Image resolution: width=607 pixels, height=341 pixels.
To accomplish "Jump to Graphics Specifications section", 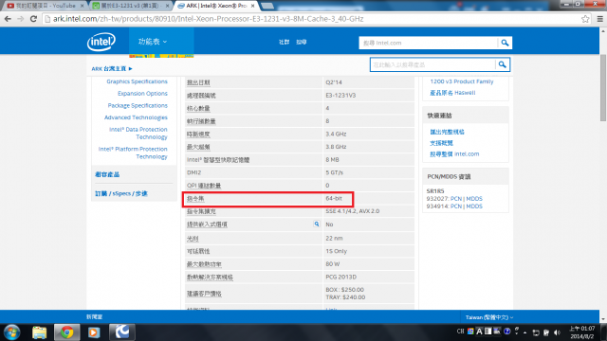I will click(137, 81).
